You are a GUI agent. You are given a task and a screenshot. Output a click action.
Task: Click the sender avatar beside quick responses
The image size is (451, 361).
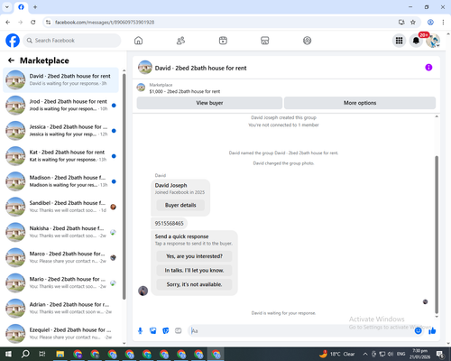point(143,291)
